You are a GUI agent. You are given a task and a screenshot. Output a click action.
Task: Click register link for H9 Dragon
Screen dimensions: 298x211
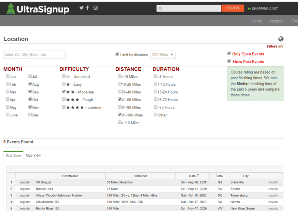pos(25,182)
